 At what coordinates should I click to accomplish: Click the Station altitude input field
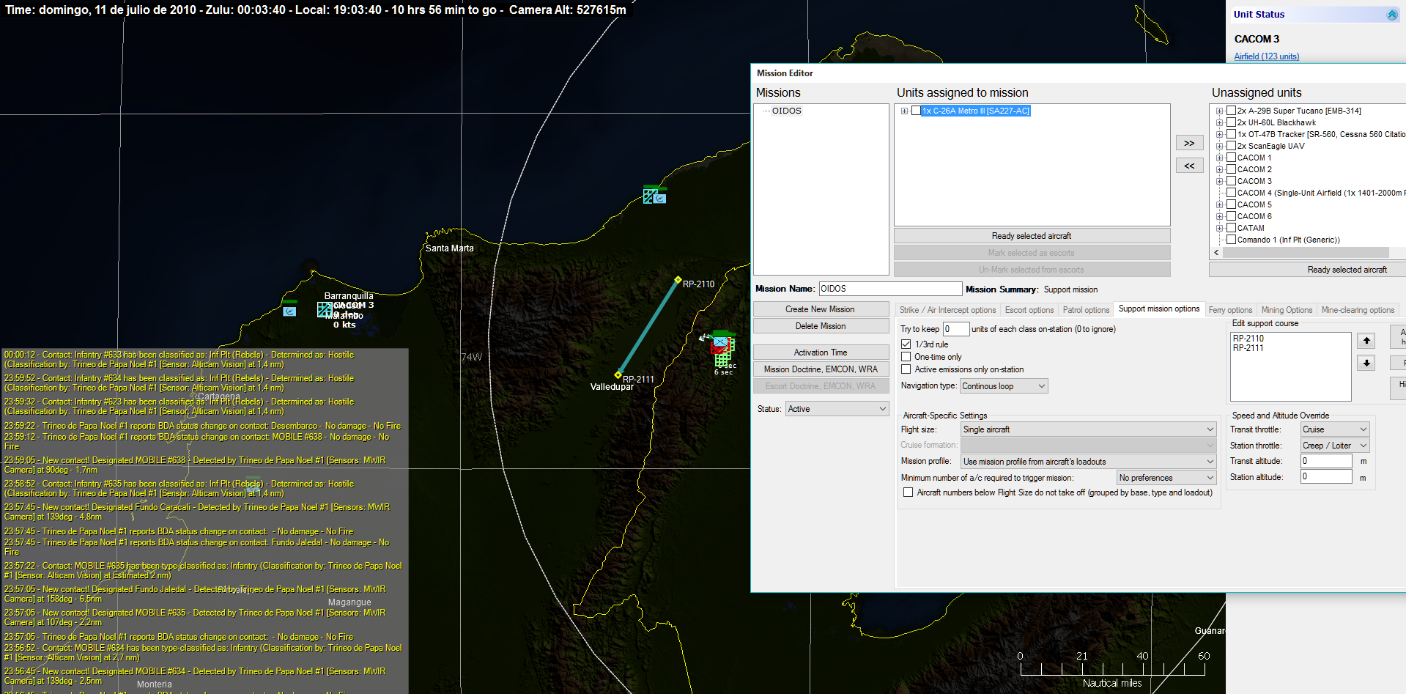point(1326,477)
